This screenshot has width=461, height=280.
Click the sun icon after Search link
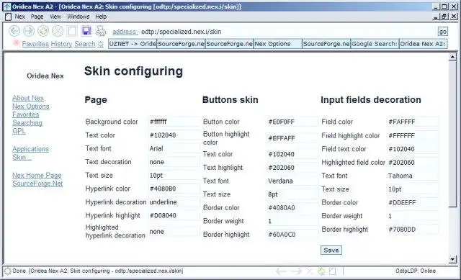click(101, 44)
